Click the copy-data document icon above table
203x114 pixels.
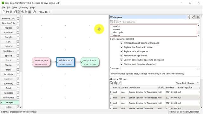111,83
